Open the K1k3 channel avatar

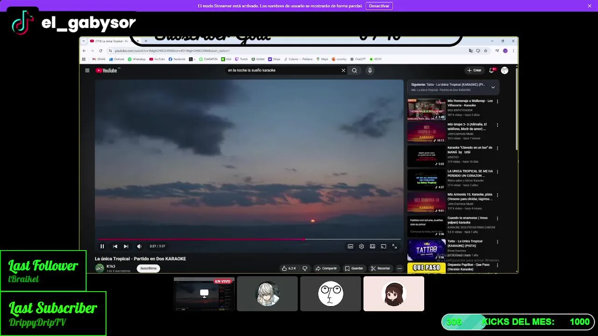point(100,268)
